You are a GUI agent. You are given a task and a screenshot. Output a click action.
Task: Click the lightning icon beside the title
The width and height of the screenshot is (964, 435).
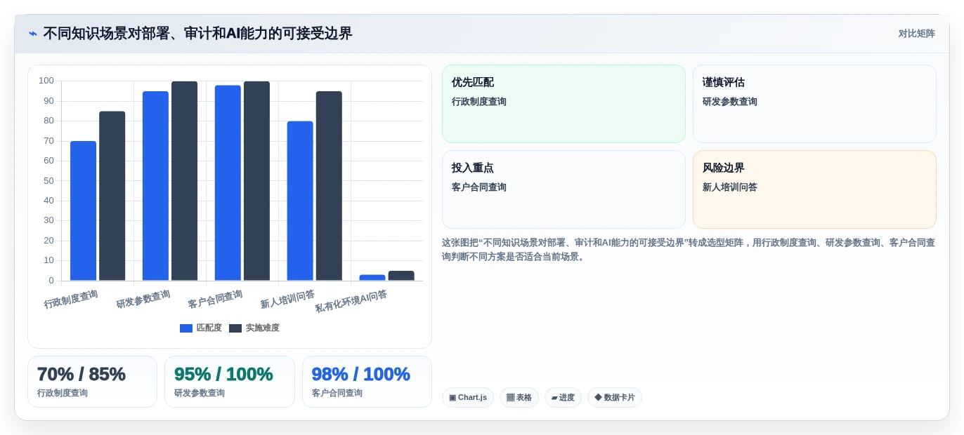pyautogui.click(x=33, y=34)
